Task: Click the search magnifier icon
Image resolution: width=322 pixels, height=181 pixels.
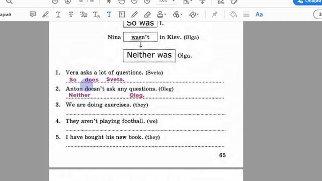Action: pos(9,2)
